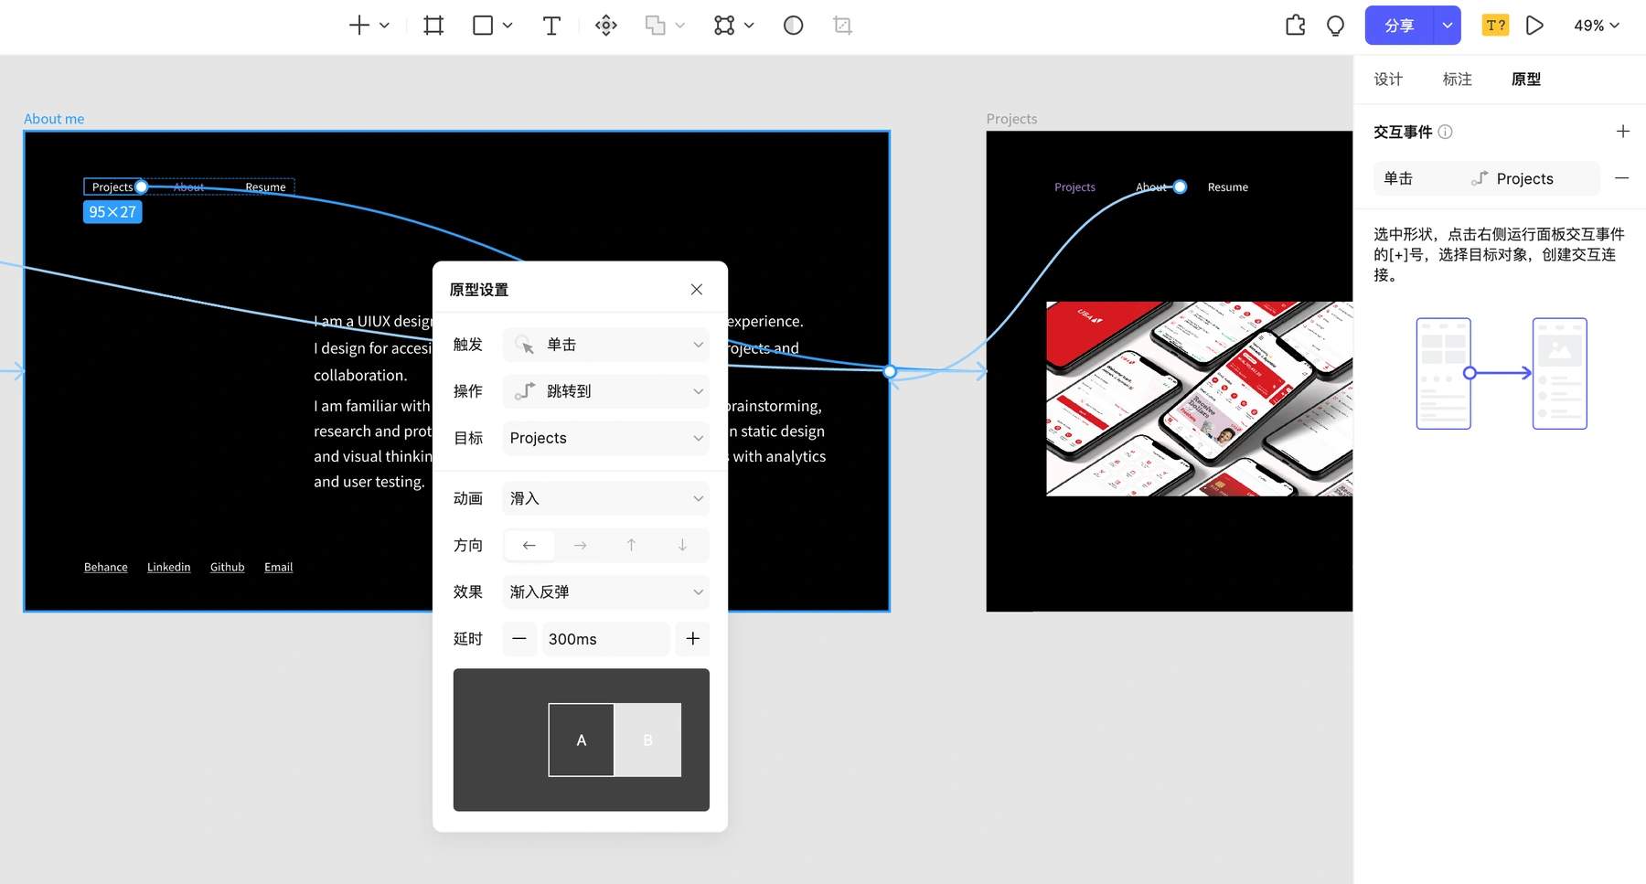The width and height of the screenshot is (1646, 884).
Task: Expand the shape tool chevron
Action: (508, 26)
